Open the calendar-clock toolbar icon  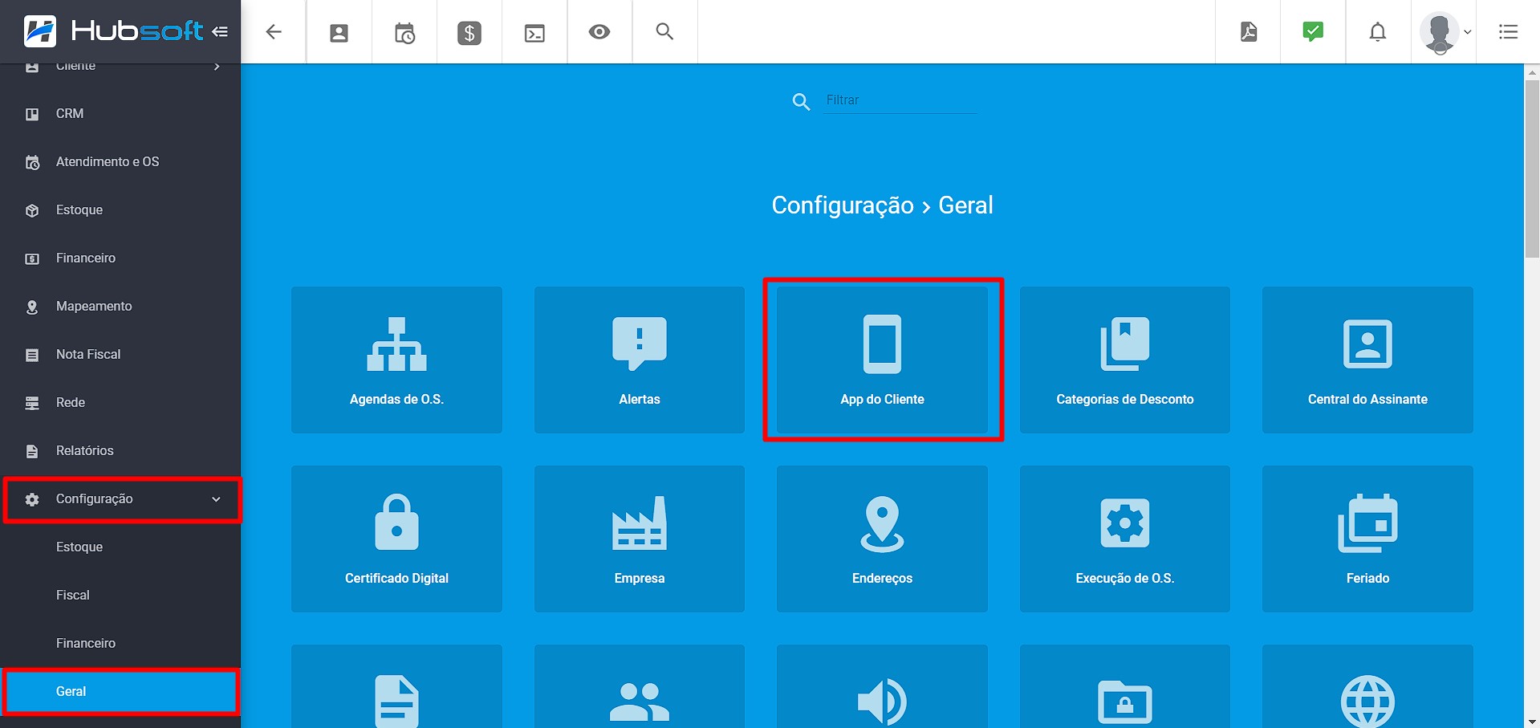pos(404,33)
